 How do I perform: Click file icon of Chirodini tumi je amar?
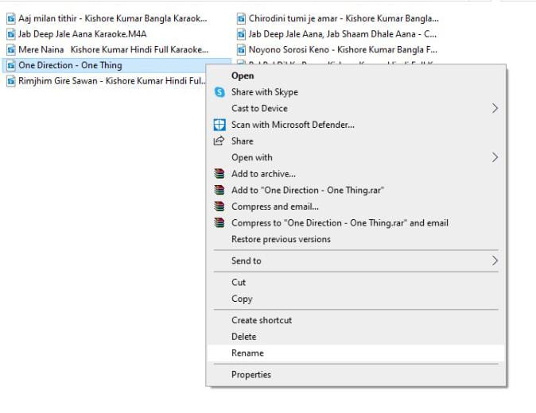pyautogui.click(x=241, y=18)
